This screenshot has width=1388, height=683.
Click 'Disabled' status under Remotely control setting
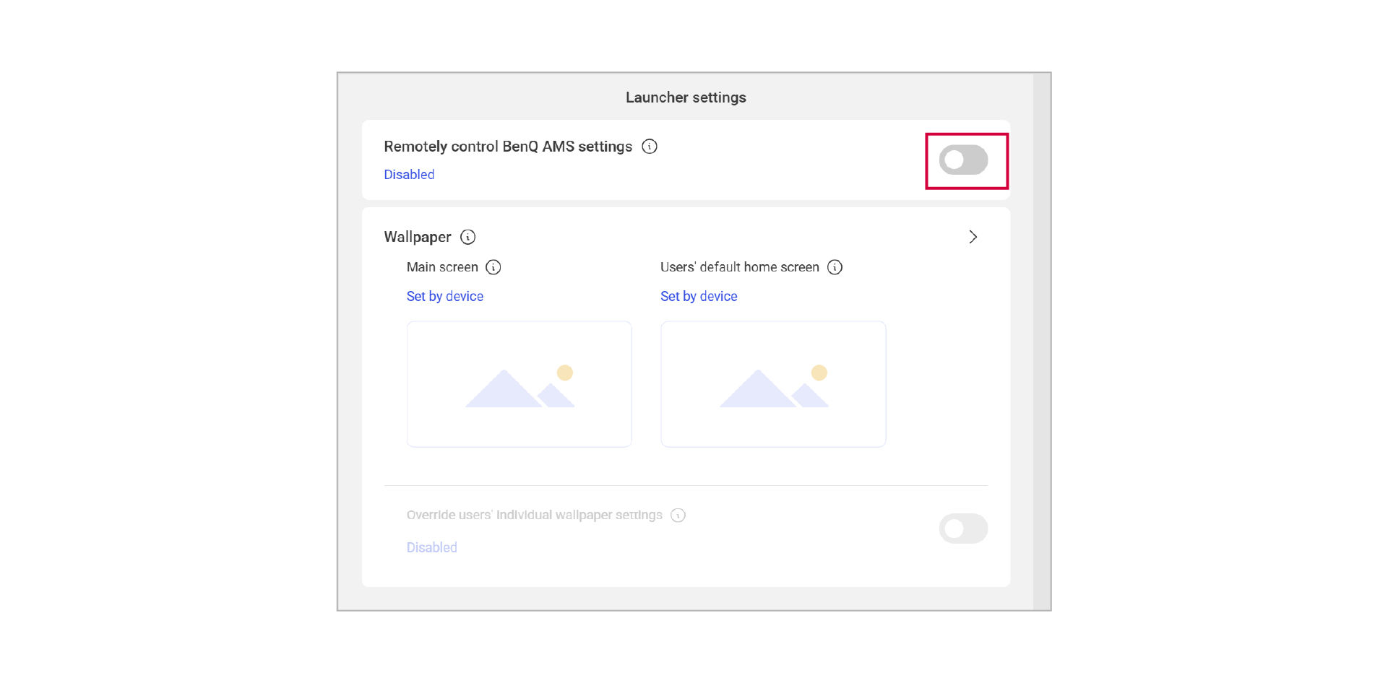point(409,175)
